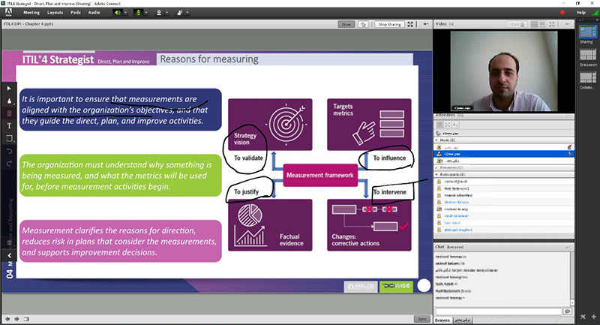Click the white circle on slide
The image size is (600, 325).
point(424,285)
